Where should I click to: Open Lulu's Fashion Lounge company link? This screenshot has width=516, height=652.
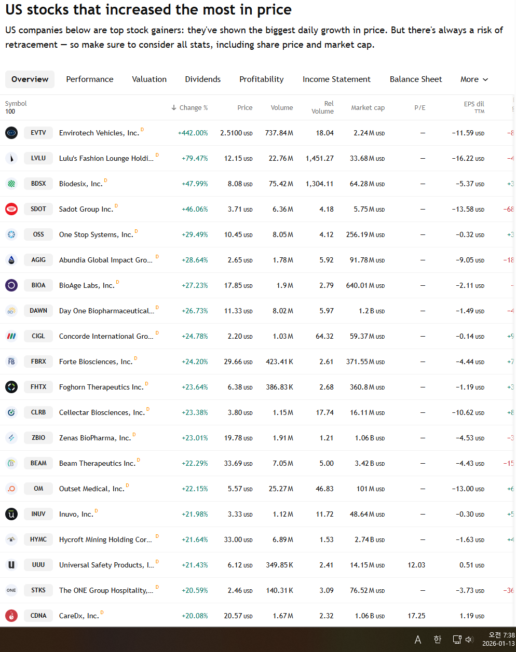[x=106, y=158]
